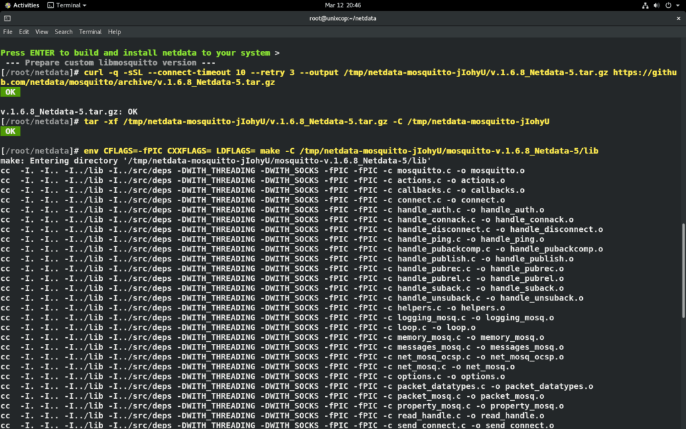Expand the system menu arrow

(678, 5)
